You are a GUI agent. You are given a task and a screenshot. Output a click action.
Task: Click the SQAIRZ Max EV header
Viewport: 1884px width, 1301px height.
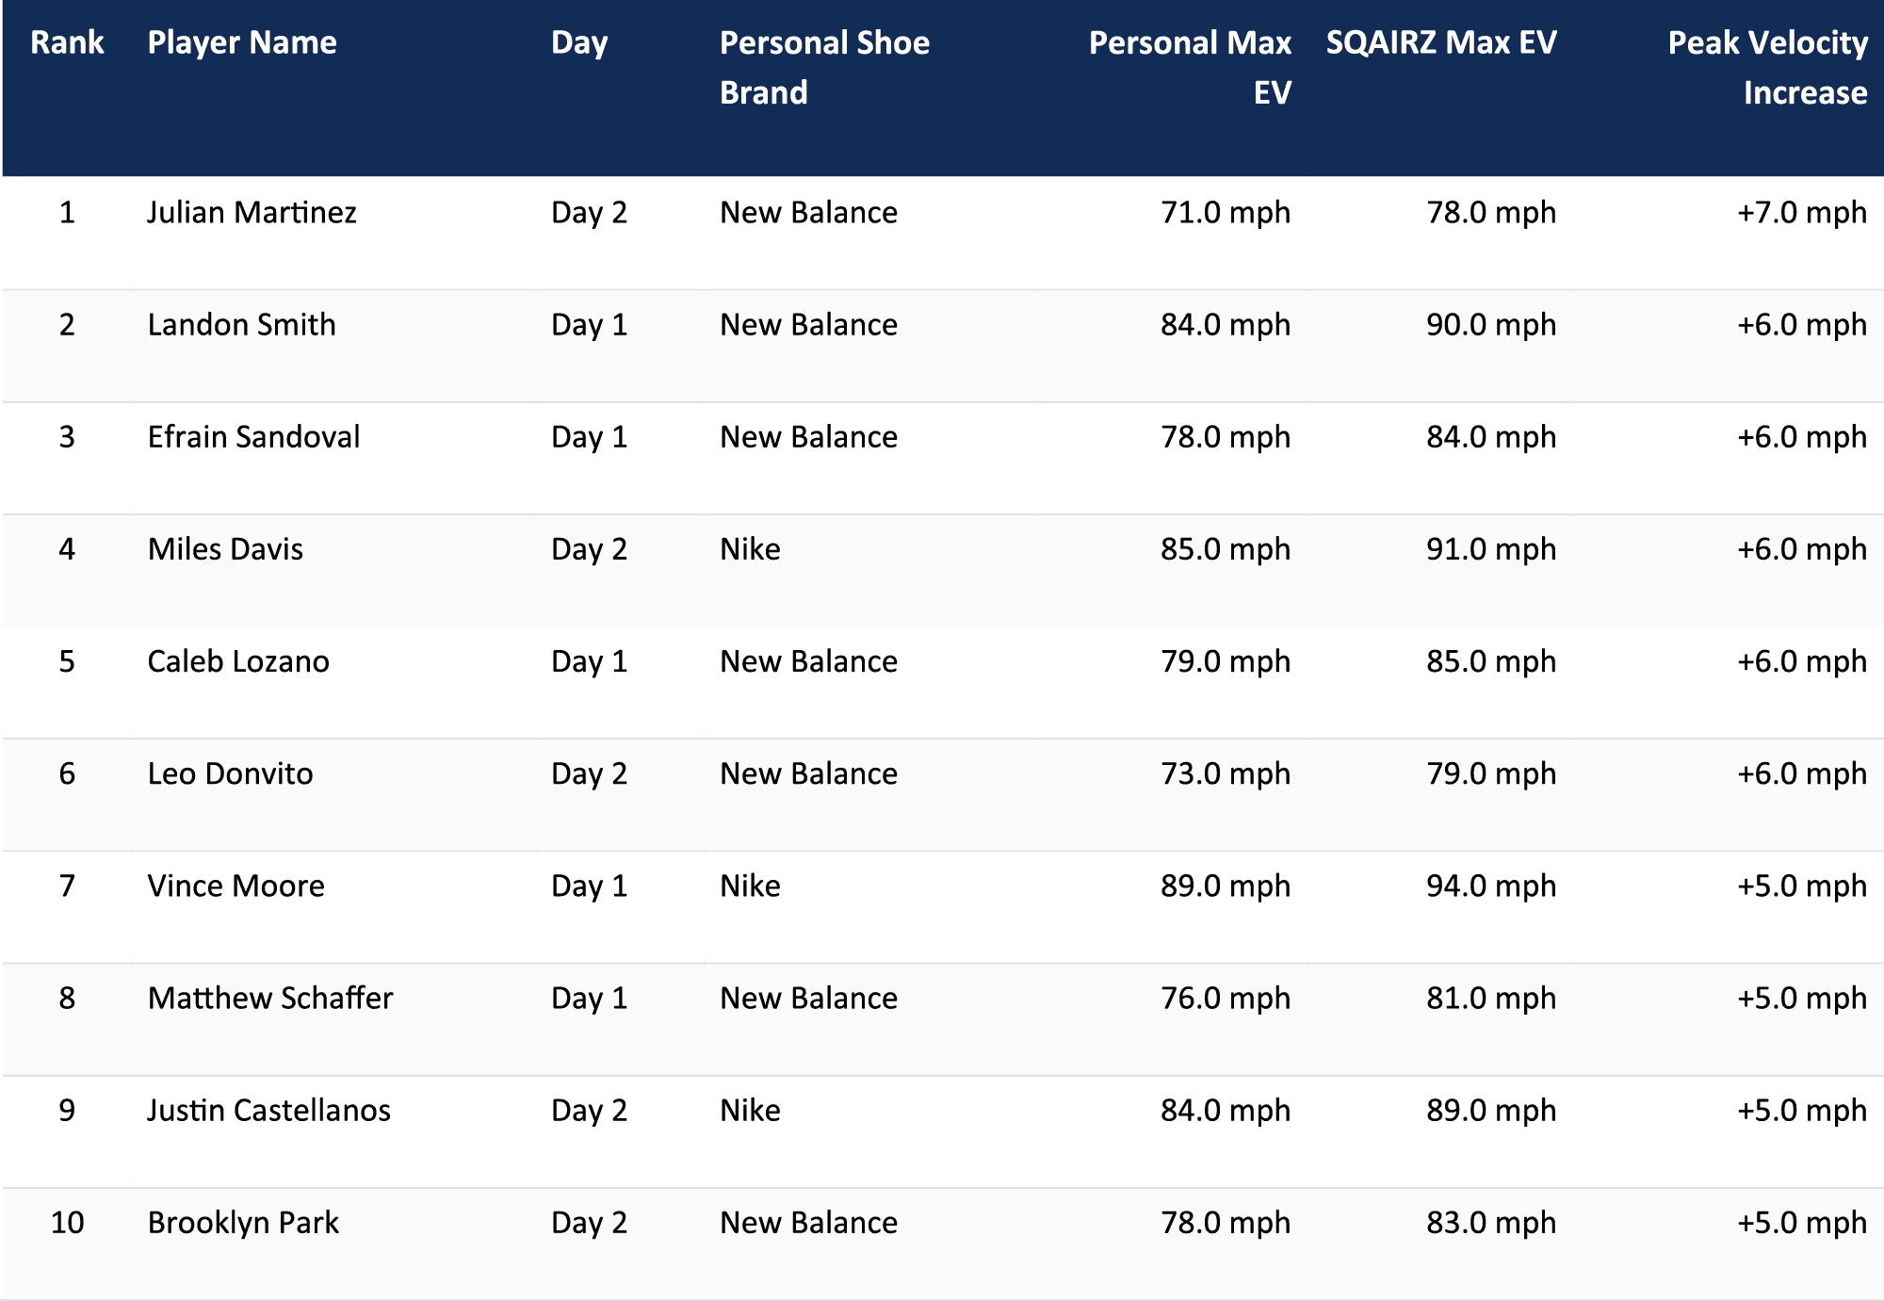click(x=1441, y=43)
